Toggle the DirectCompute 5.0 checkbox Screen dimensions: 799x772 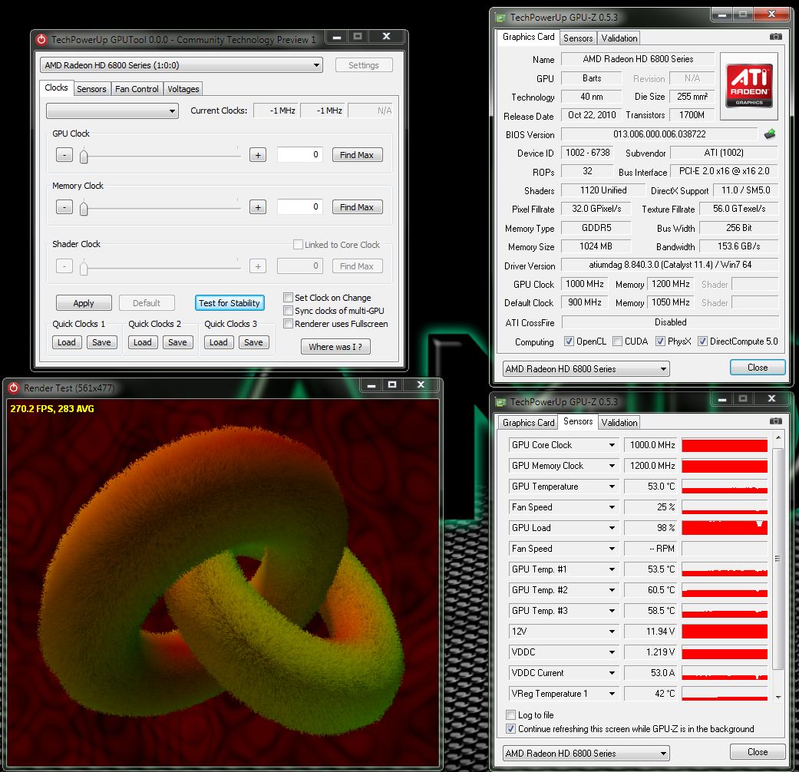pos(703,341)
